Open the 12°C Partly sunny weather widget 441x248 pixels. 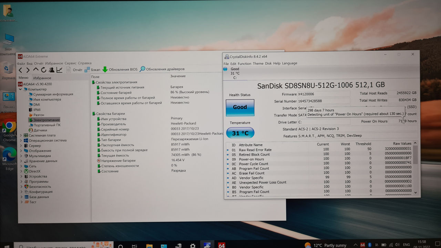tap(326, 245)
